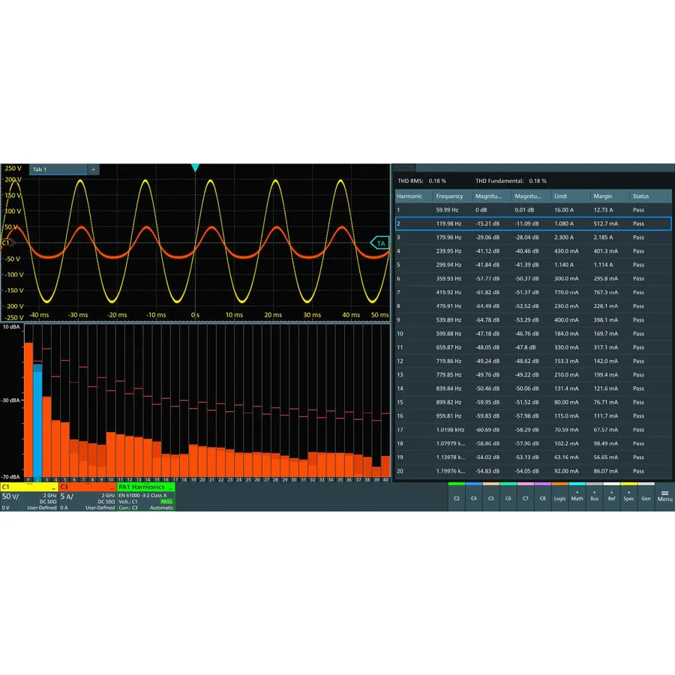675x675 pixels.
Task: Click the PASS status in Harmonics badge
Action: click(x=166, y=501)
